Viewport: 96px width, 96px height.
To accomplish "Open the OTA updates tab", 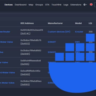I will tap(47, 5).
